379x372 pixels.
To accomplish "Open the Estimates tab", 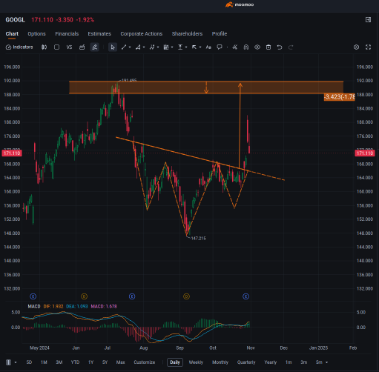I will click(x=99, y=34).
